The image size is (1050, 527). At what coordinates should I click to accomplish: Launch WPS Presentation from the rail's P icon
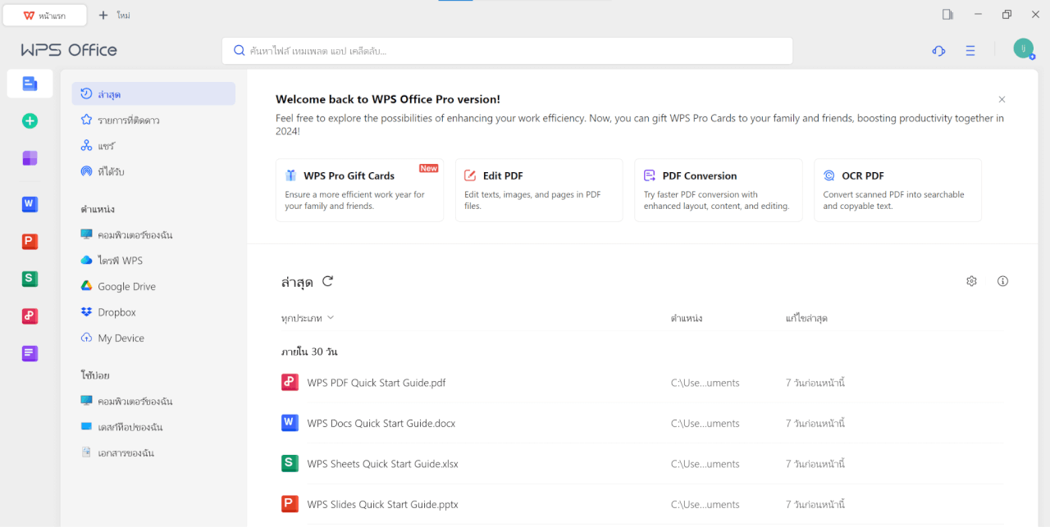tap(30, 241)
